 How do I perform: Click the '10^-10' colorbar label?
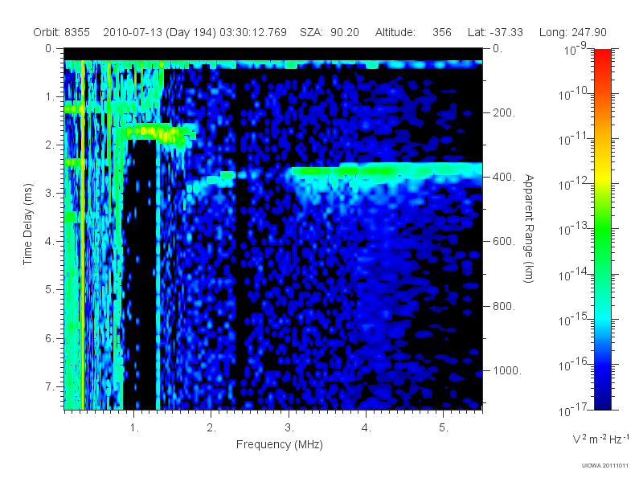575,94
